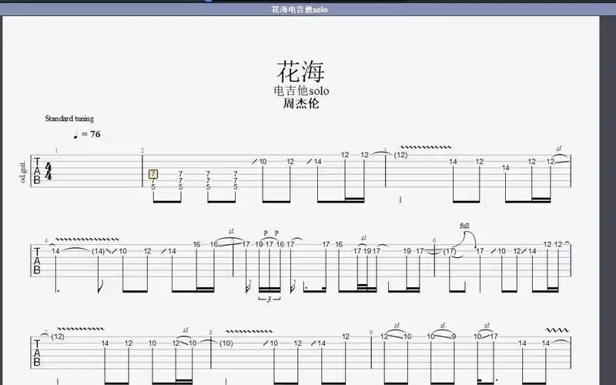Select the full bend marking
Screen dimensions: 616x385
(464, 226)
